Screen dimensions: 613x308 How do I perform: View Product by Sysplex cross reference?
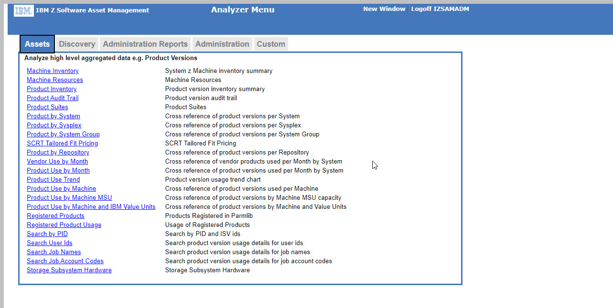(54, 125)
